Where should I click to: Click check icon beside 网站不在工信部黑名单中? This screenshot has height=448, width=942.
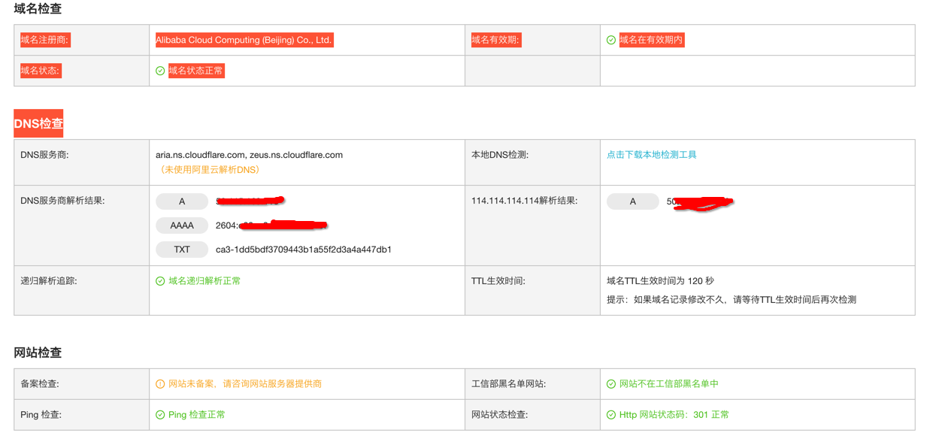(x=611, y=384)
